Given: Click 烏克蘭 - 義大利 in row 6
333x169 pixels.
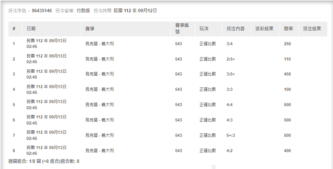Looking at the screenshot, I should coord(99,120).
